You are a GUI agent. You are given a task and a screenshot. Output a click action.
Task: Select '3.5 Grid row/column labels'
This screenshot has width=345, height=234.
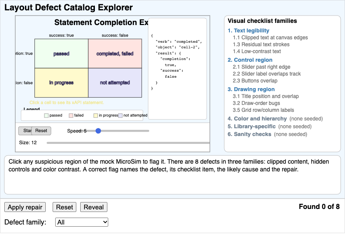coord(263,110)
